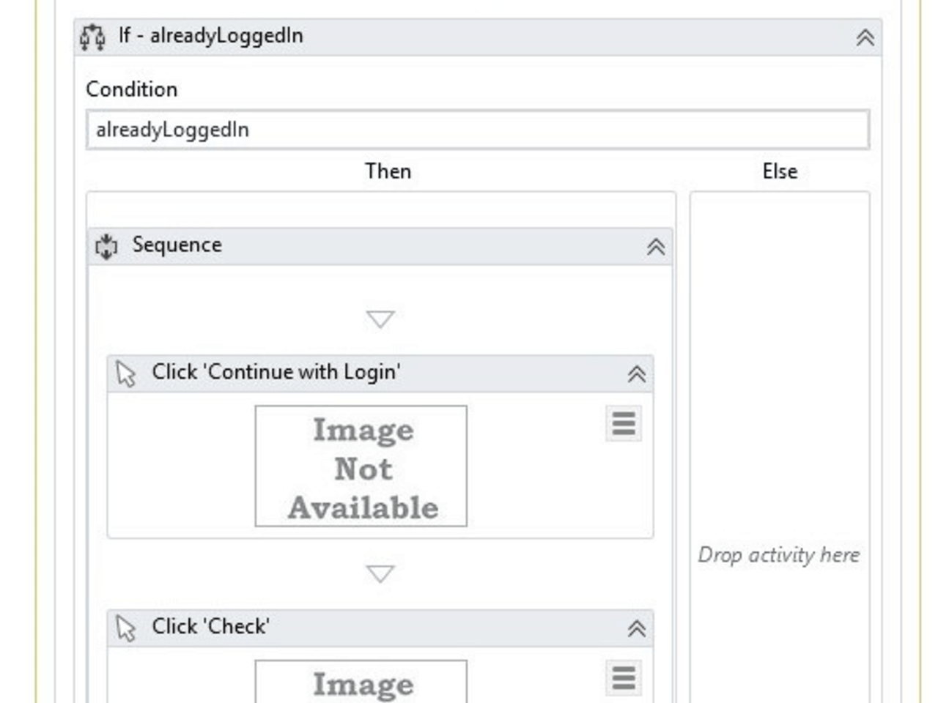This screenshot has width=938, height=703.
Task: Select the If activity branch icon
Action: 94,36
